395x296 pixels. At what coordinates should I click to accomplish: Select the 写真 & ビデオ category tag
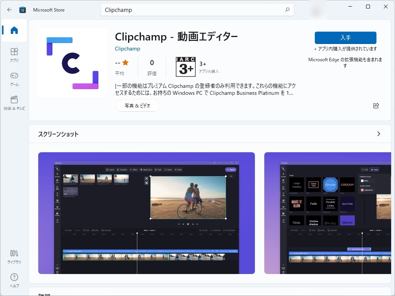pos(137,105)
